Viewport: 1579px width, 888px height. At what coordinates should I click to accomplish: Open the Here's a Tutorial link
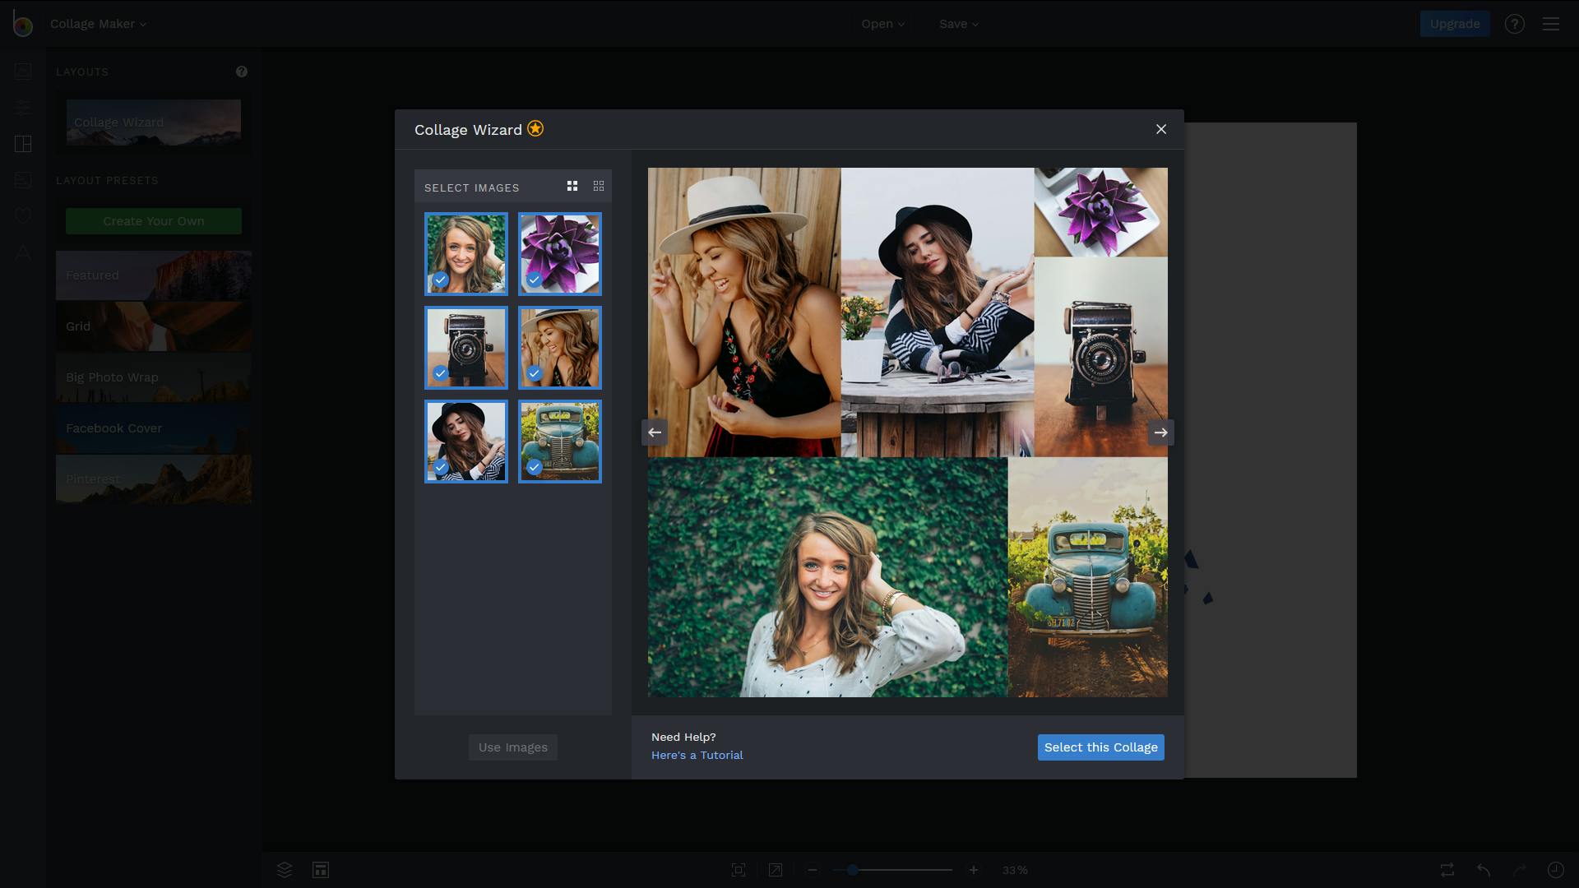697,756
